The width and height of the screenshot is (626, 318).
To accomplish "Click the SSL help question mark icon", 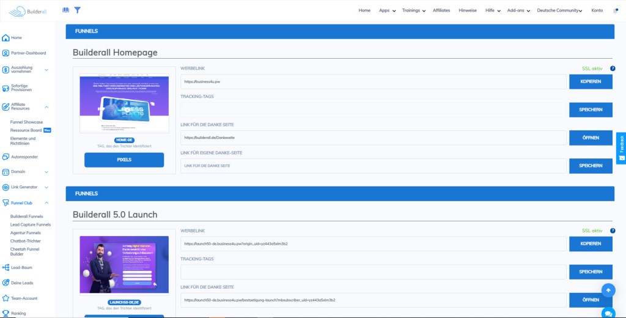I will [612, 68].
